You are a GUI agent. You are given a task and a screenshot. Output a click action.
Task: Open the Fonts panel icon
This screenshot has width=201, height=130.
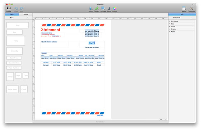point(109,9)
